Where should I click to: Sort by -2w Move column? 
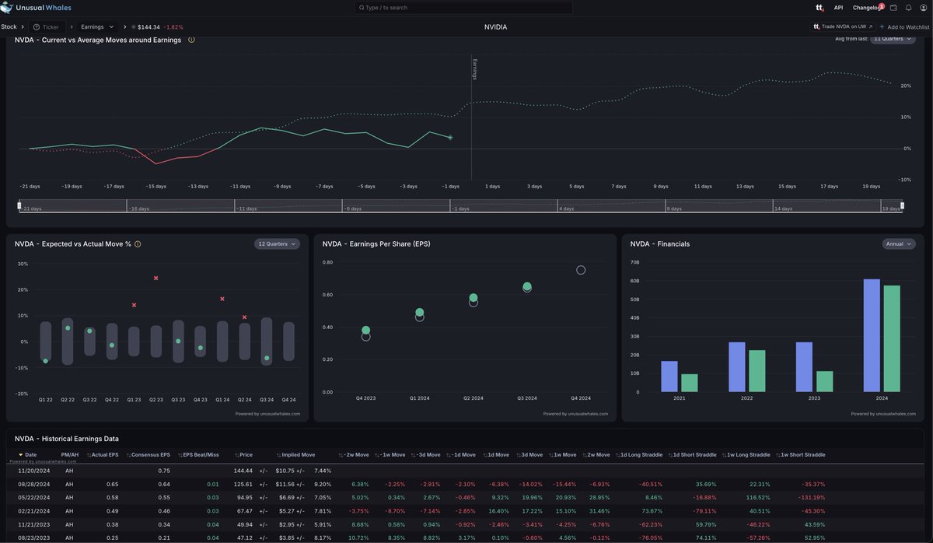pyautogui.click(x=355, y=454)
